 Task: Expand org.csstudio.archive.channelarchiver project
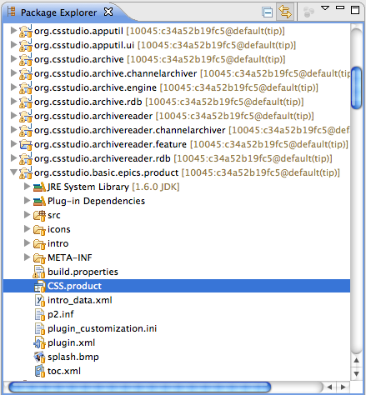pyautogui.click(x=13, y=72)
